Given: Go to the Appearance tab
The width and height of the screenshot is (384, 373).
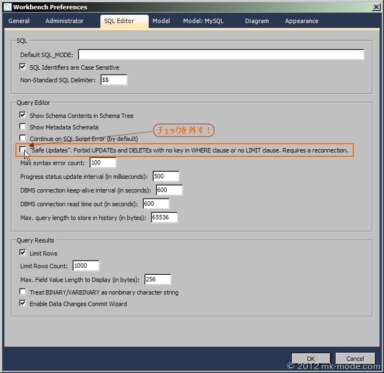Looking at the screenshot, I should (x=301, y=21).
